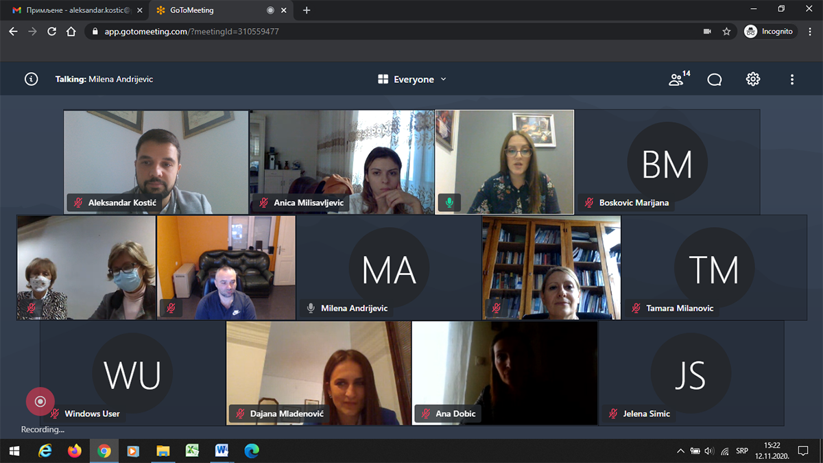Switch the SRP keyboard language indicator
The width and height of the screenshot is (823, 463).
tap(741, 451)
